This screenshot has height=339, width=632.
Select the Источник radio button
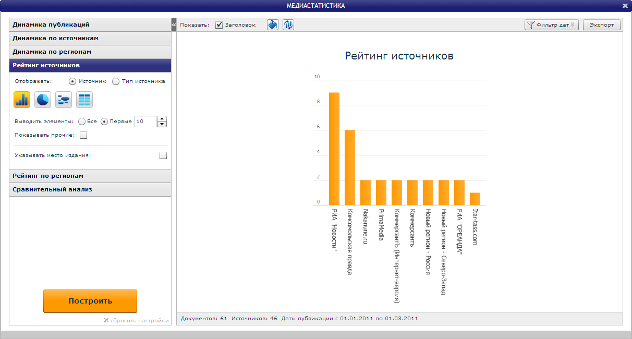72,81
